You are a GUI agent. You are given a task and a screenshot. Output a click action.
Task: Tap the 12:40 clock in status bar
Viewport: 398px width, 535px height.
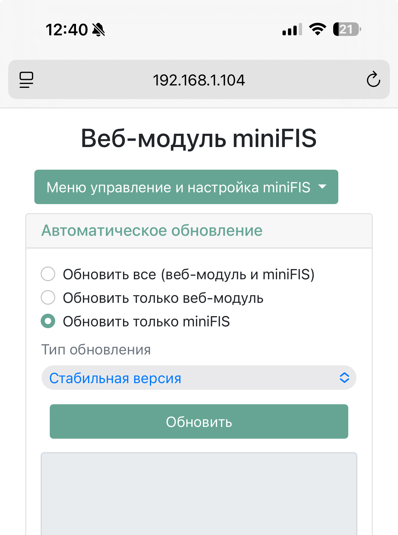pyautogui.click(x=67, y=30)
